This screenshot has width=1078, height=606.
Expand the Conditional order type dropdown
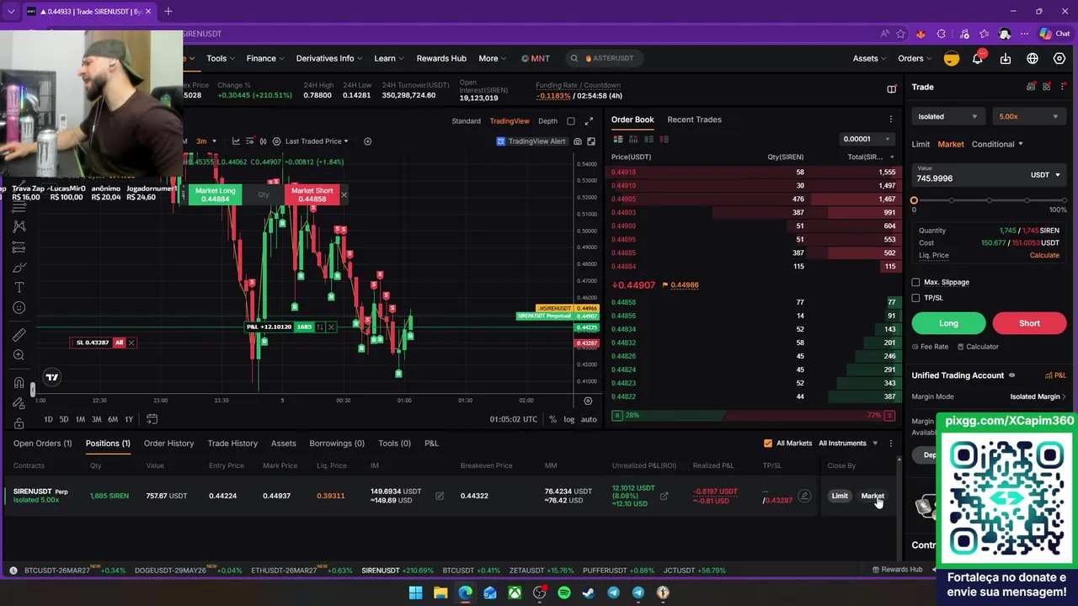click(x=997, y=144)
